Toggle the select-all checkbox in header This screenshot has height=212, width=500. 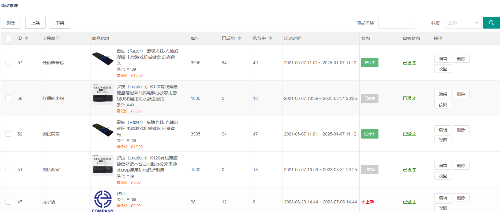[x=8, y=38]
